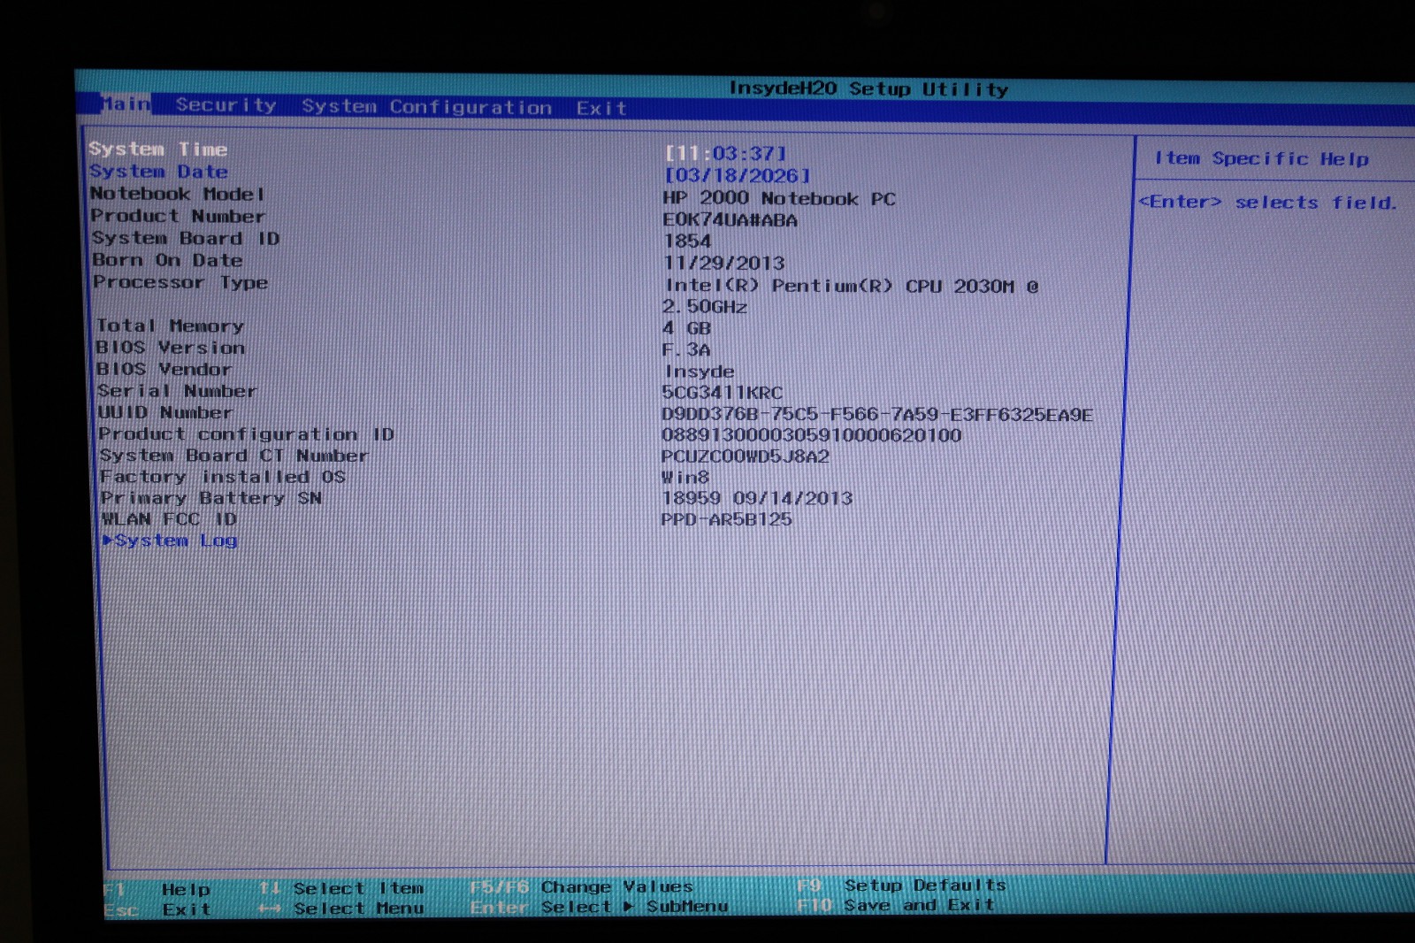Image resolution: width=1415 pixels, height=943 pixels.
Task: Click BIOS Vendor label
Action: tap(164, 369)
